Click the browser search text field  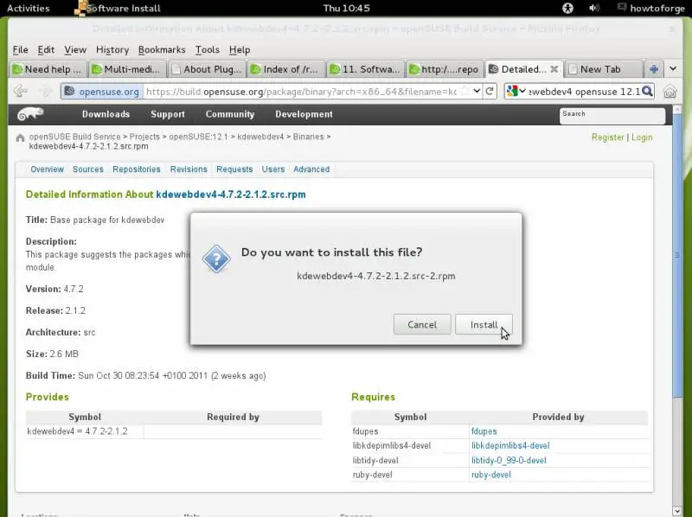coord(585,92)
